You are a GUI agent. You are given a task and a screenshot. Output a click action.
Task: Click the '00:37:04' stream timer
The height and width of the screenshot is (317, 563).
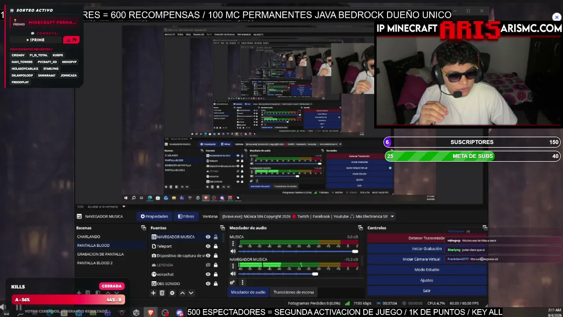click(x=390, y=303)
